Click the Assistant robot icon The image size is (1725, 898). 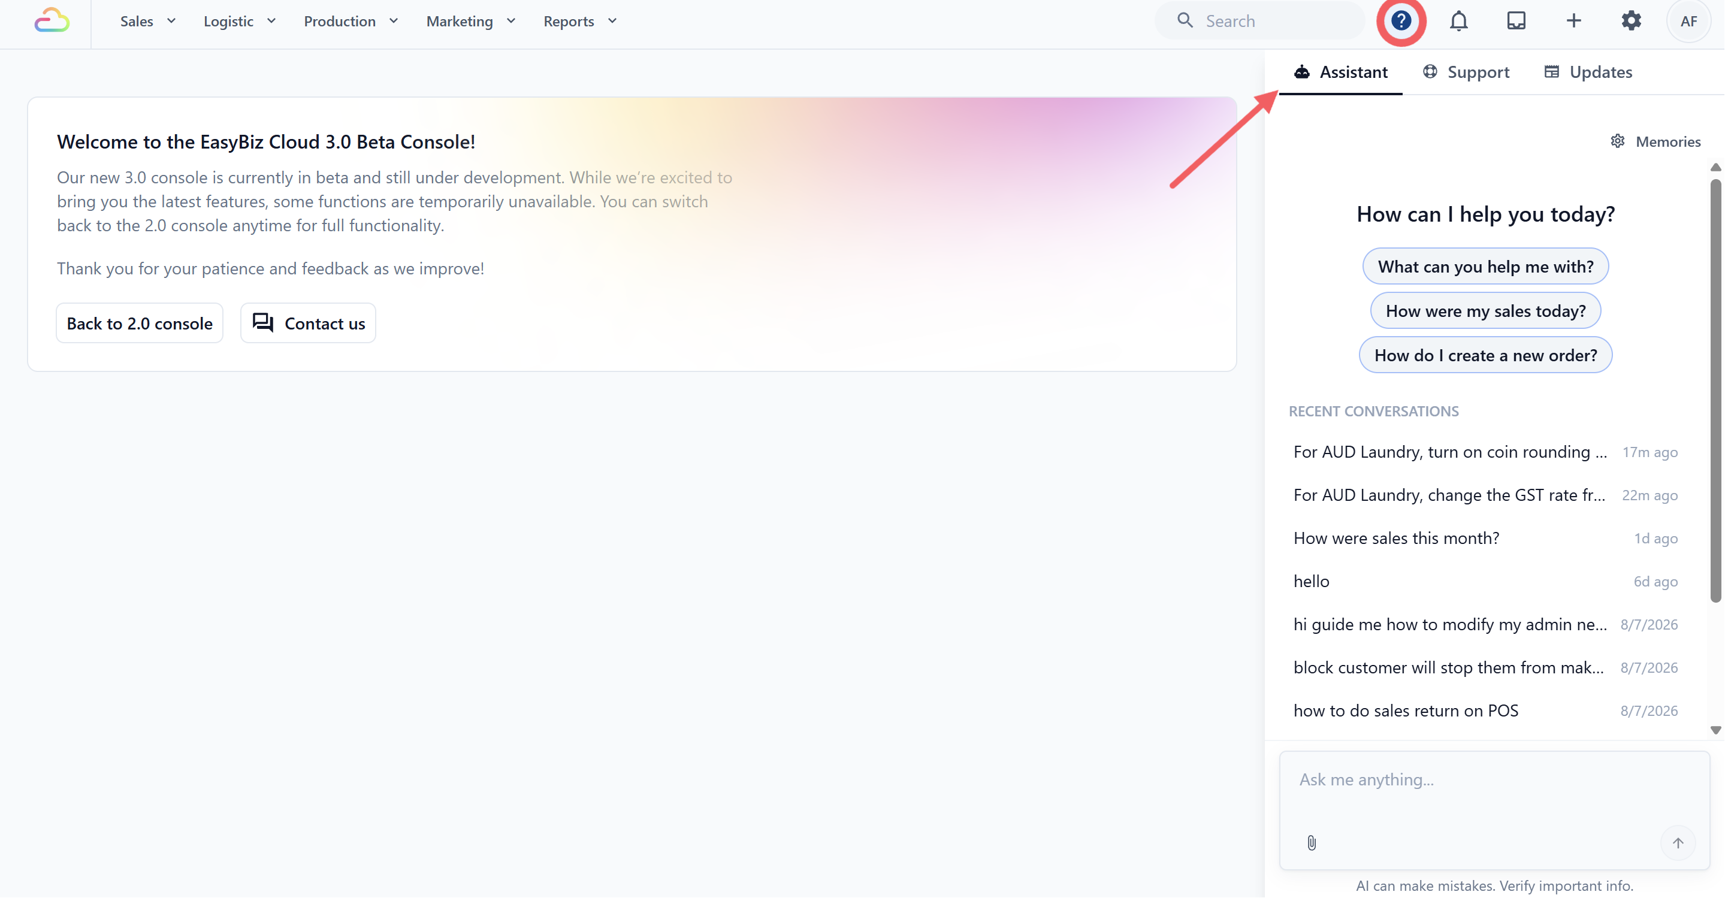1302,72
